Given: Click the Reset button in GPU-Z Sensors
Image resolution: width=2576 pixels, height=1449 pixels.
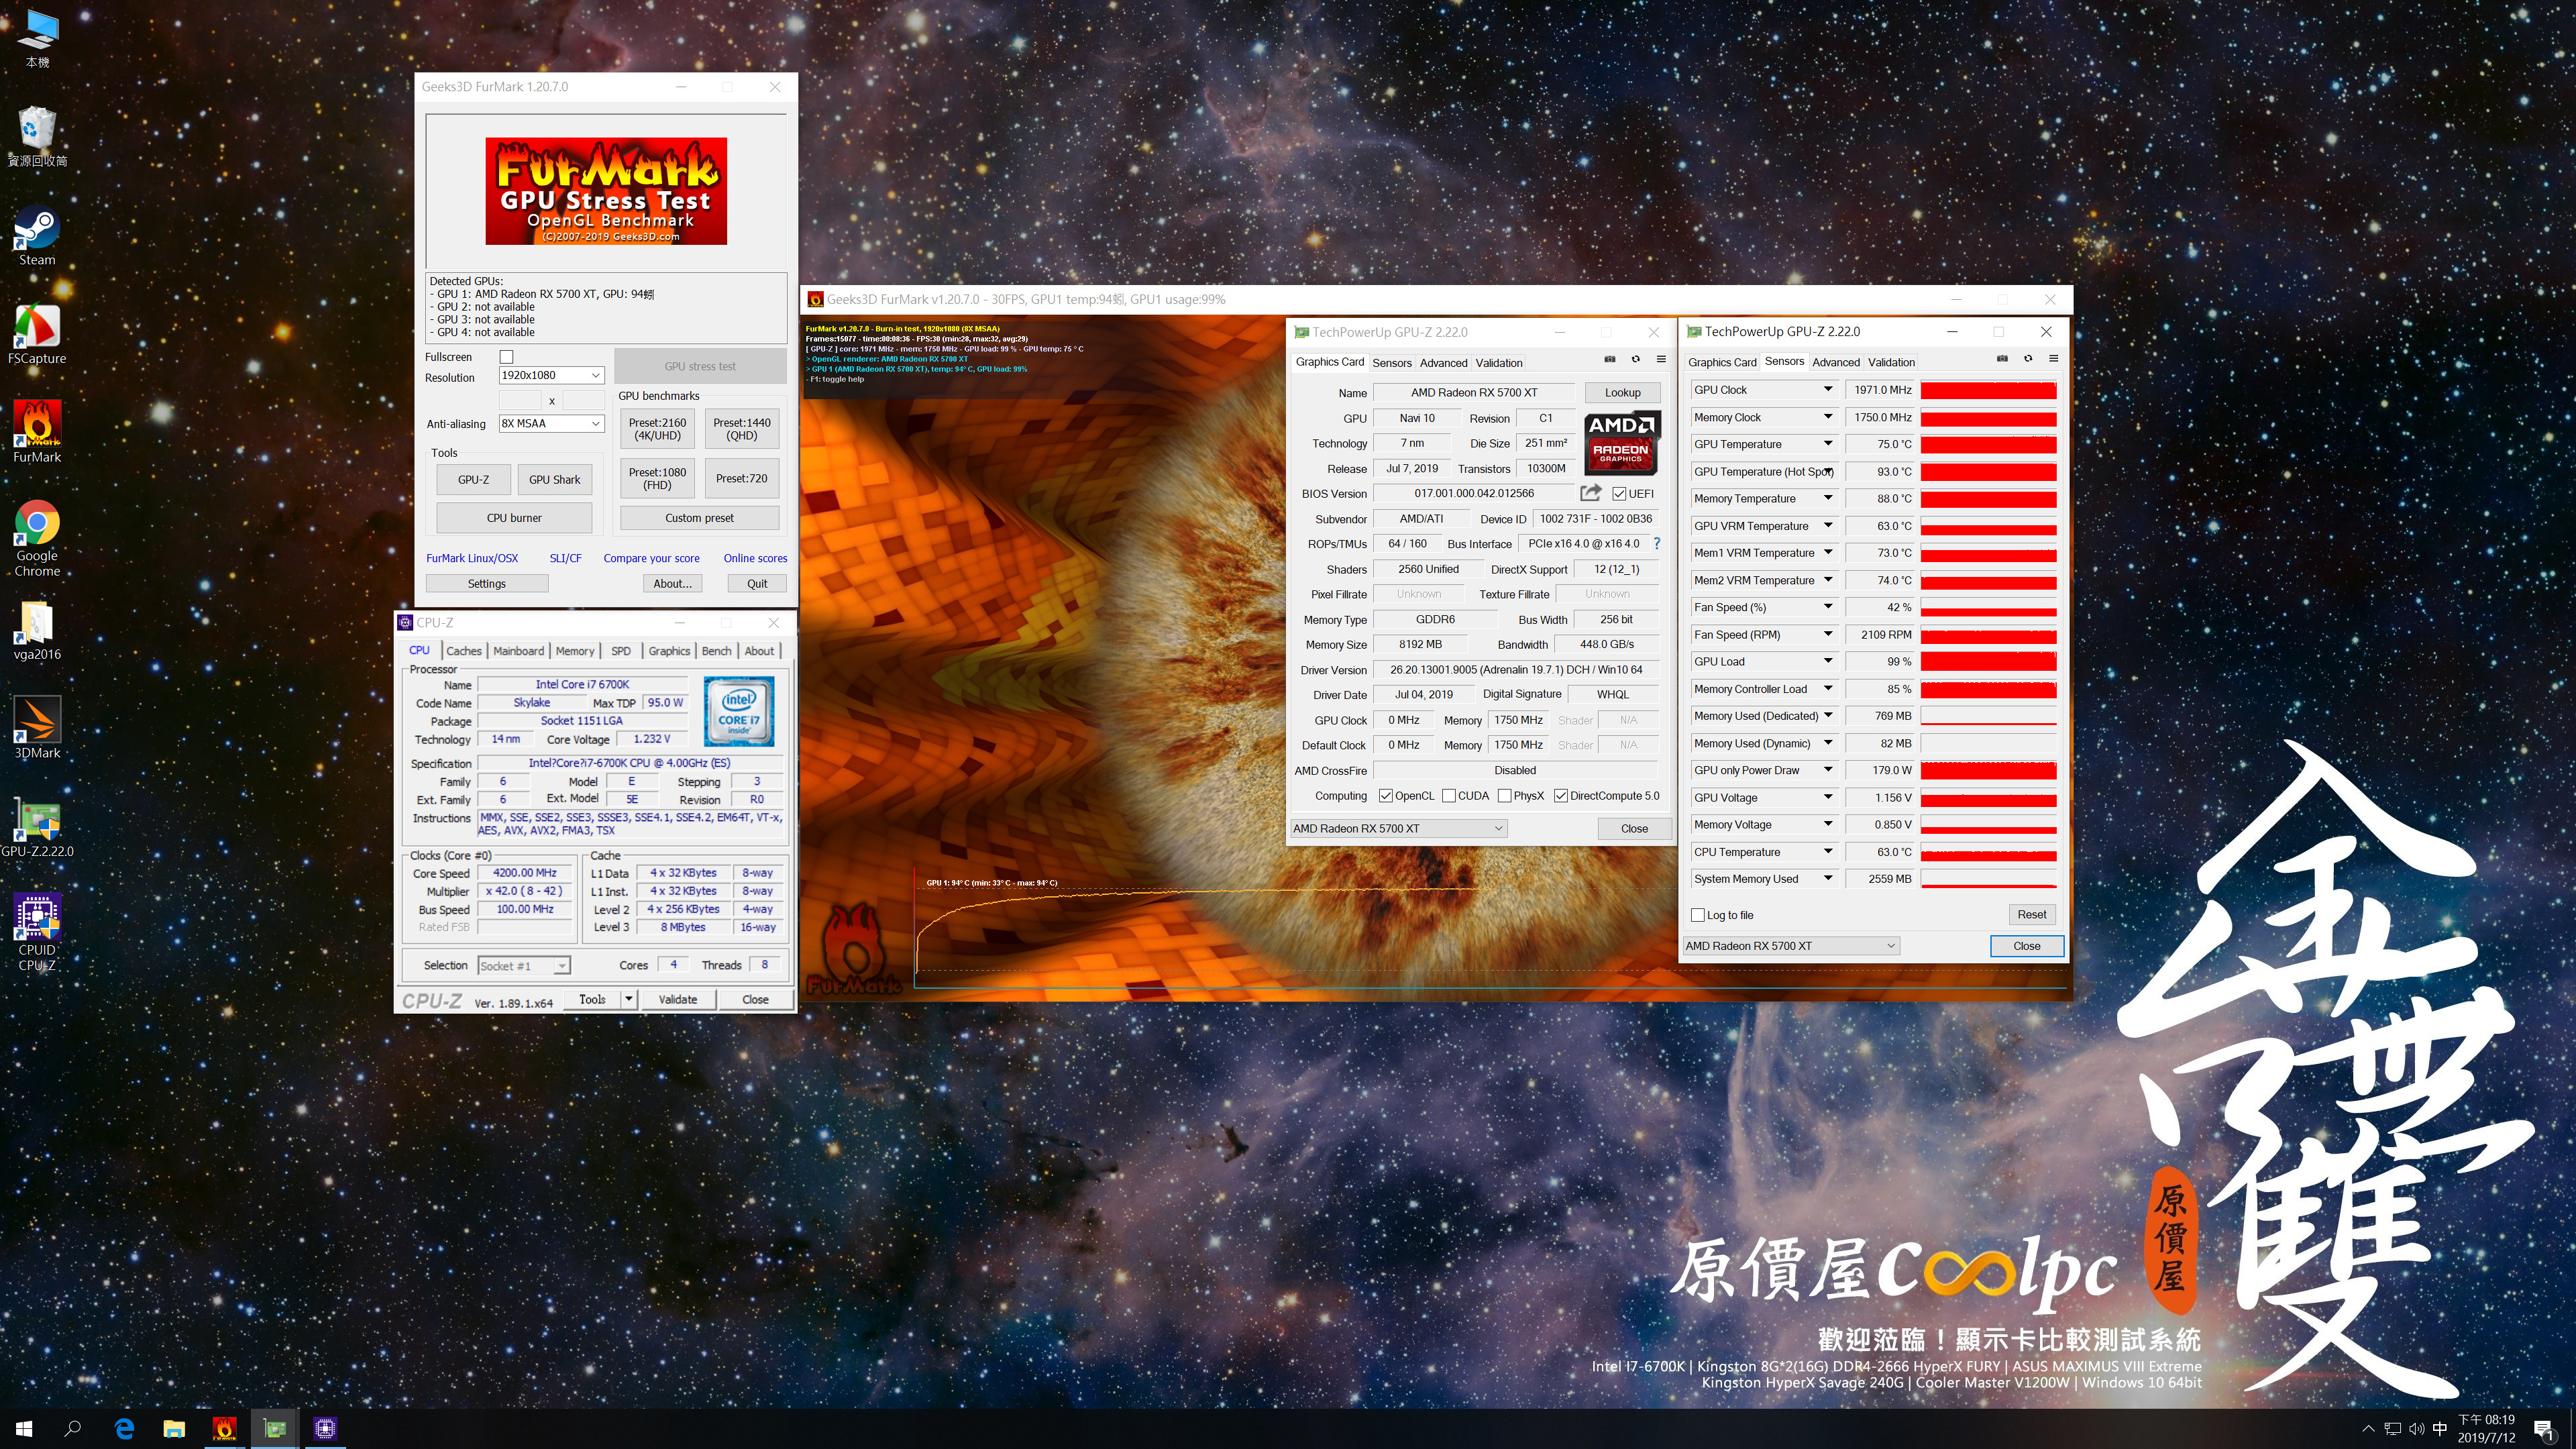Looking at the screenshot, I should (2031, 915).
